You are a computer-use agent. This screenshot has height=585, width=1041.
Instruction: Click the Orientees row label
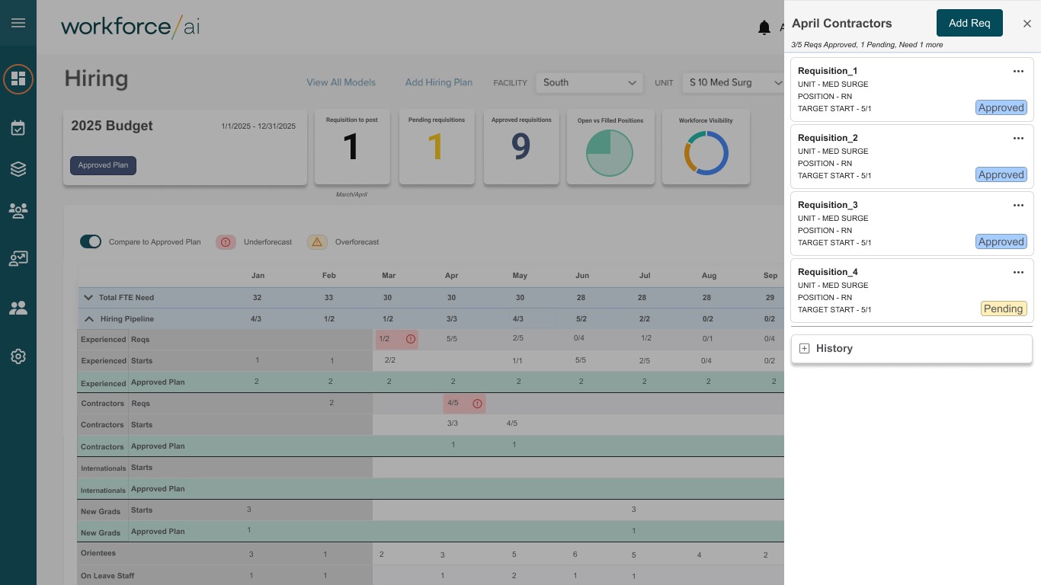(98, 553)
